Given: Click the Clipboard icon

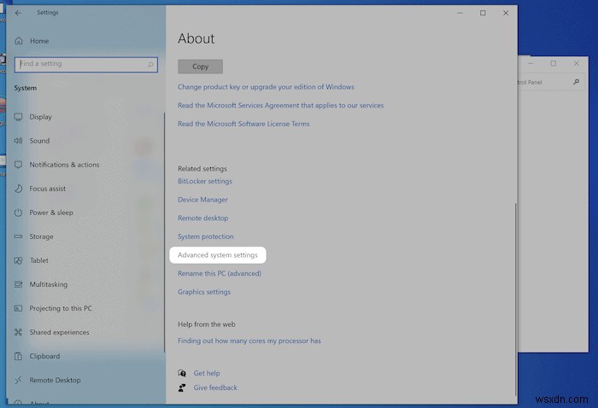Looking at the screenshot, I should click(18, 356).
